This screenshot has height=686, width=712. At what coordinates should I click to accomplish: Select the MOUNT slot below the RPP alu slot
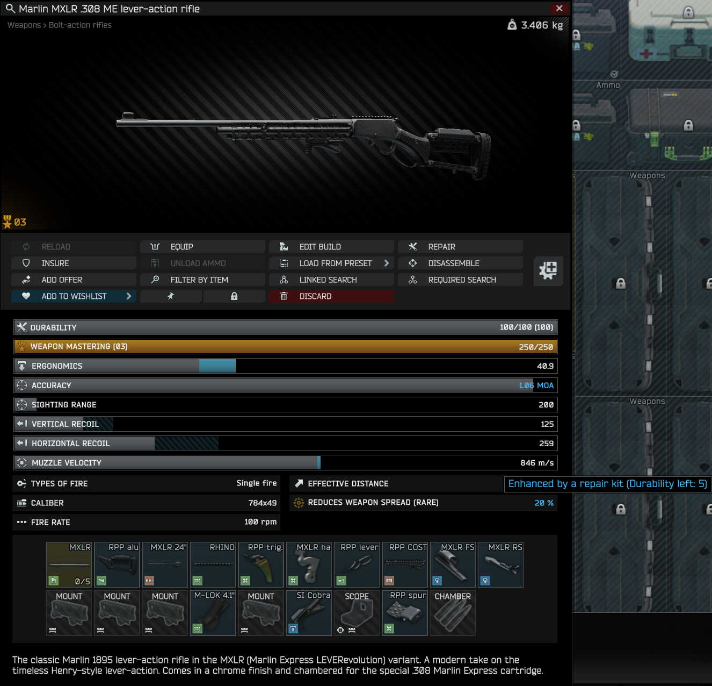pyautogui.click(x=117, y=613)
